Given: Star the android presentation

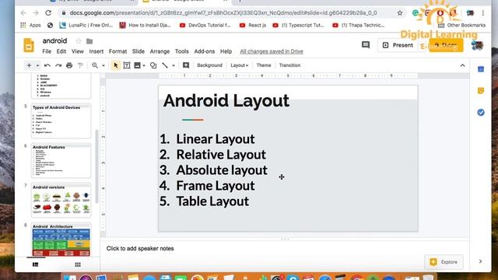Looking at the screenshot, I should (79, 41).
